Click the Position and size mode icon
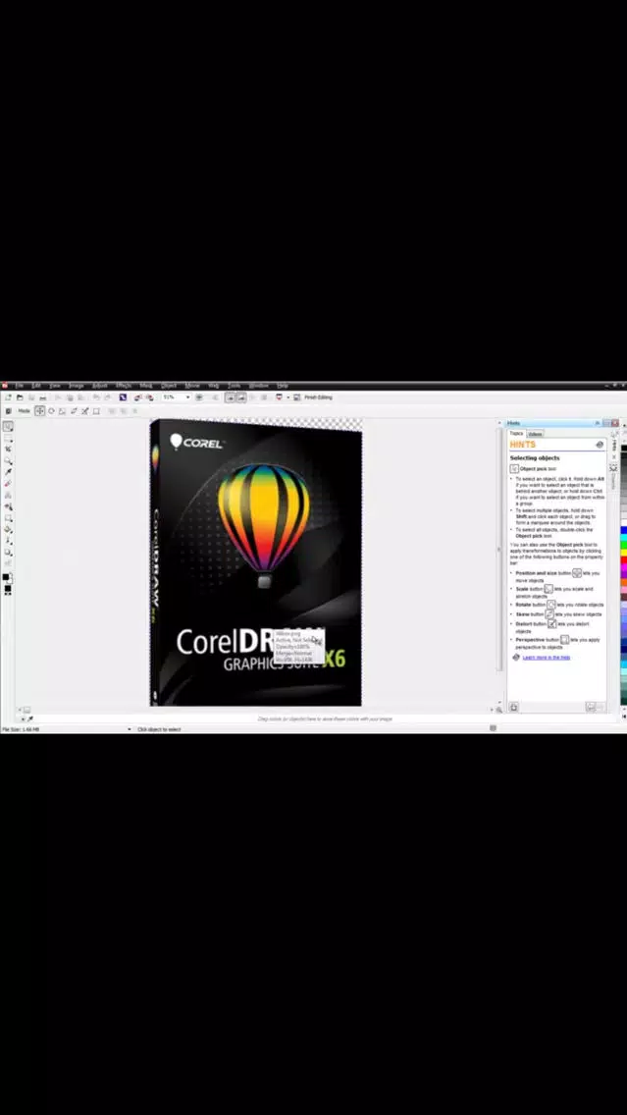Screen dimensions: 627x1115 pos(40,411)
